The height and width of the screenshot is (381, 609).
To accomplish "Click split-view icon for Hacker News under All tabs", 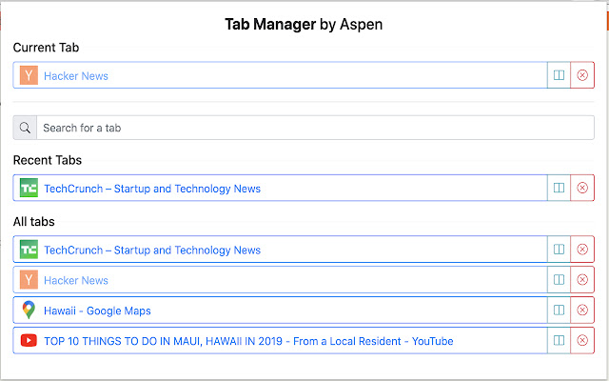I will [559, 279].
